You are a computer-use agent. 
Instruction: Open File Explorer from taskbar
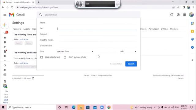[x=81, y=107]
